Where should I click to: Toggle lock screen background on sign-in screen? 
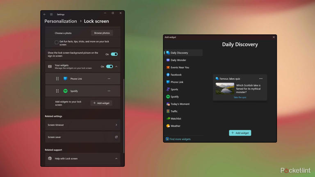114,54
